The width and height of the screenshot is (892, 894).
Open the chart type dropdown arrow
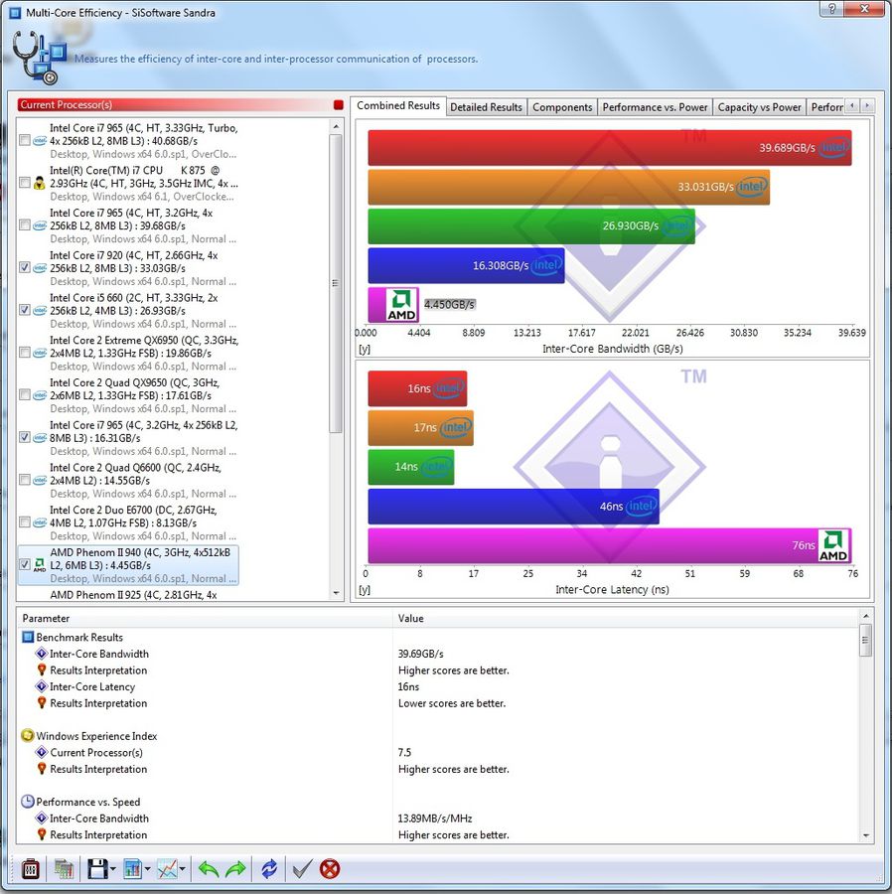(x=148, y=869)
